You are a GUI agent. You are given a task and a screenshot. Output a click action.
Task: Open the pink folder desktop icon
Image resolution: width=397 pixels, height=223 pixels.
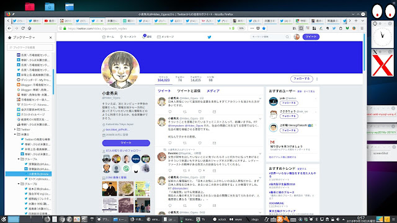point(30,7)
